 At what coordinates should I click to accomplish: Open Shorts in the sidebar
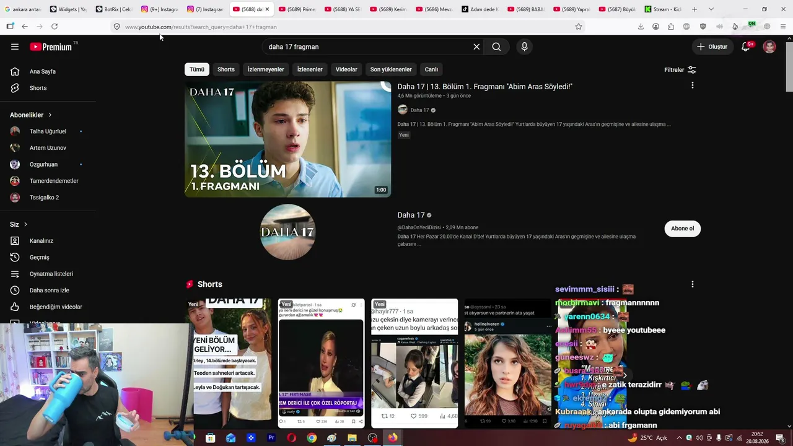(38, 88)
